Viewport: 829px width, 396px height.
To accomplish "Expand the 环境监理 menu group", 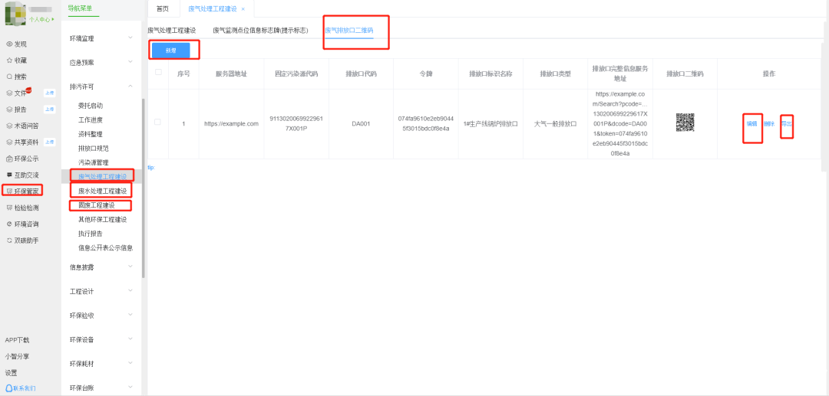I will pos(101,38).
